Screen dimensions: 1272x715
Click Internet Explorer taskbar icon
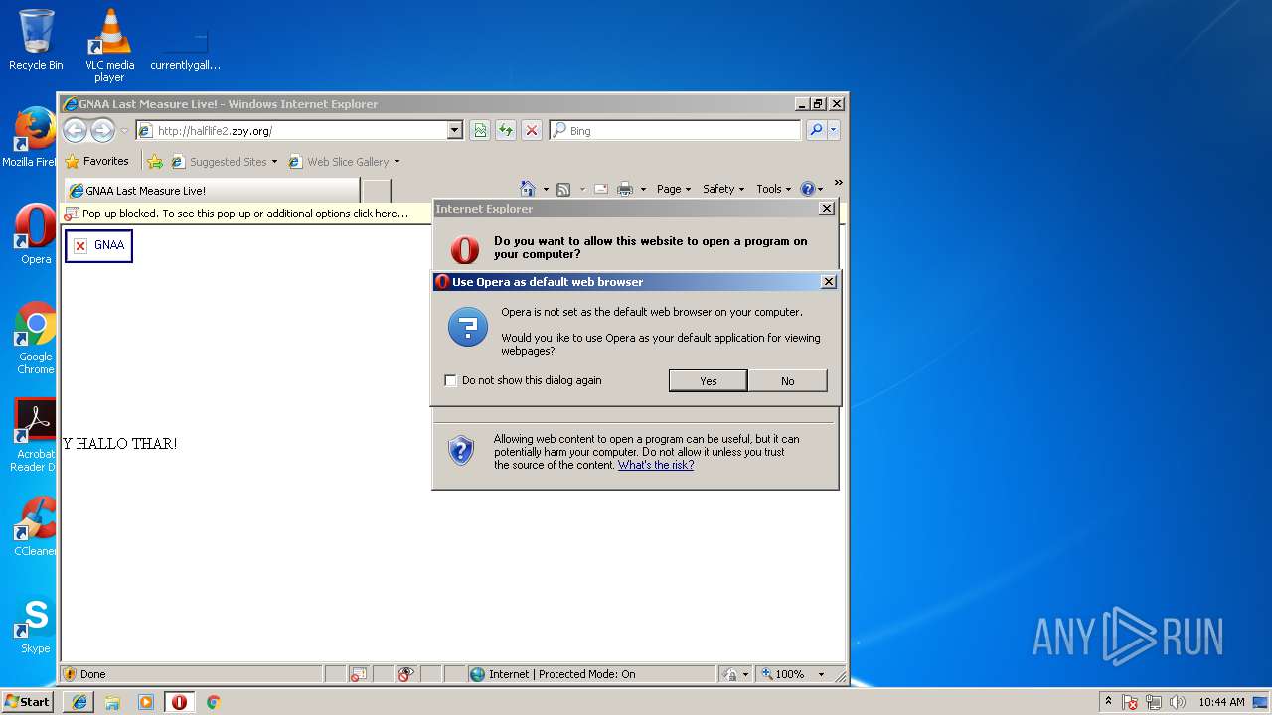(x=79, y=702)
